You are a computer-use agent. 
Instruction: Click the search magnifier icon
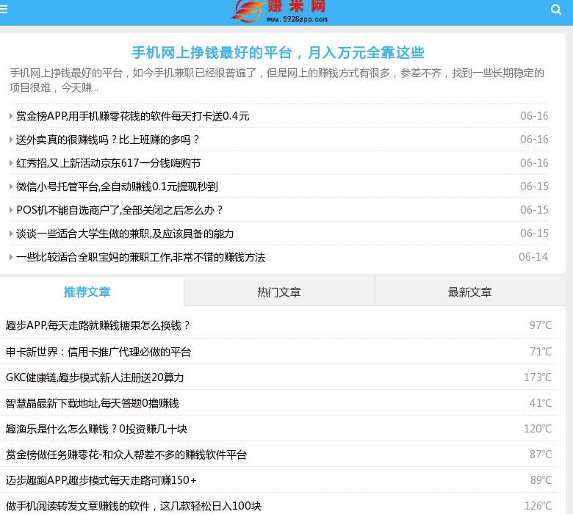pyautogui.click(x=556, y=10)
